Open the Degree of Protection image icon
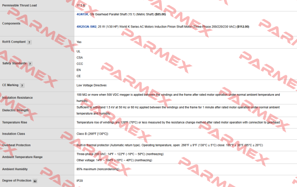Screen dimensions: 297x187 (35, 181)
